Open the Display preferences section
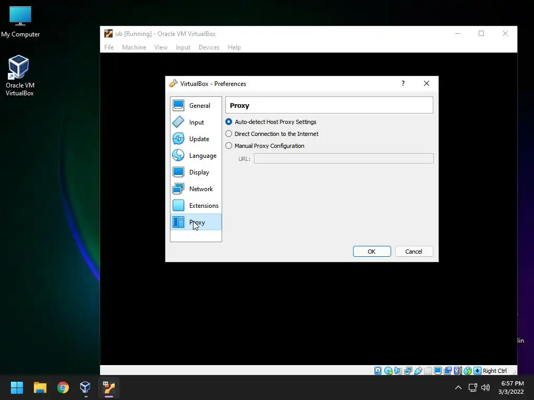Image resolution: width=534 pixels, height=400 pixels. click(x=196, y=172)
